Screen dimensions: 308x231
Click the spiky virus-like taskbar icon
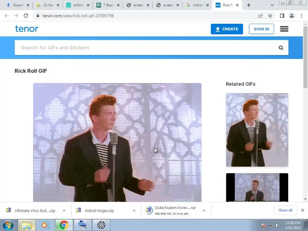coord(101,225)
